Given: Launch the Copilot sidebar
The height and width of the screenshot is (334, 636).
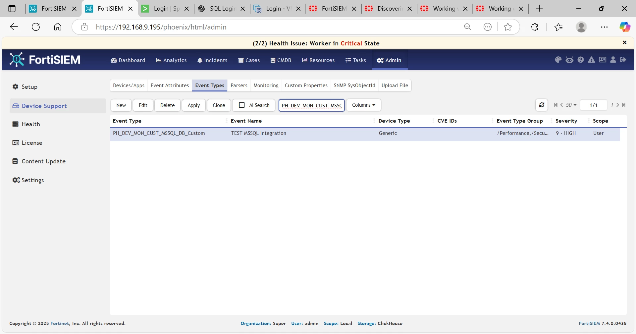Looking at the screenshot, I should click(x=625, y=27).
